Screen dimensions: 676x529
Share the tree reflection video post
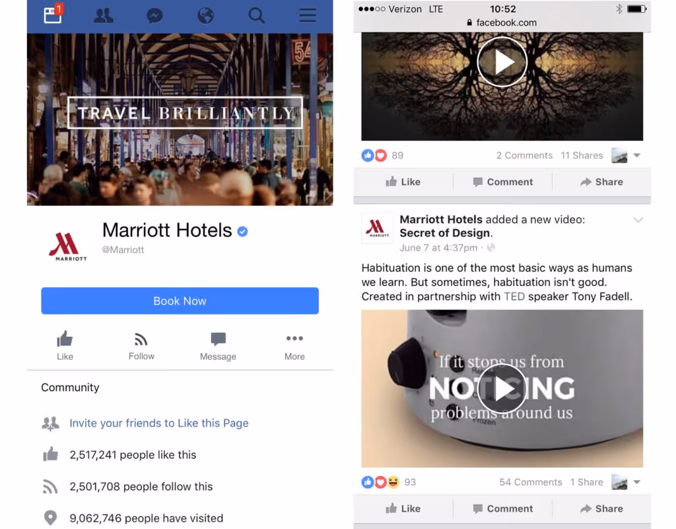601,182
